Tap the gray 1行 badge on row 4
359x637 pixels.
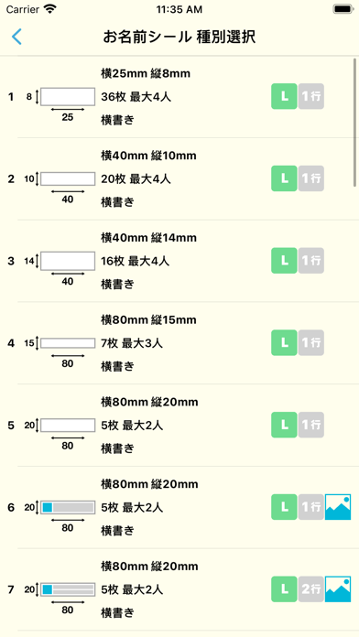pyautogui.click(x=311, y=343)
